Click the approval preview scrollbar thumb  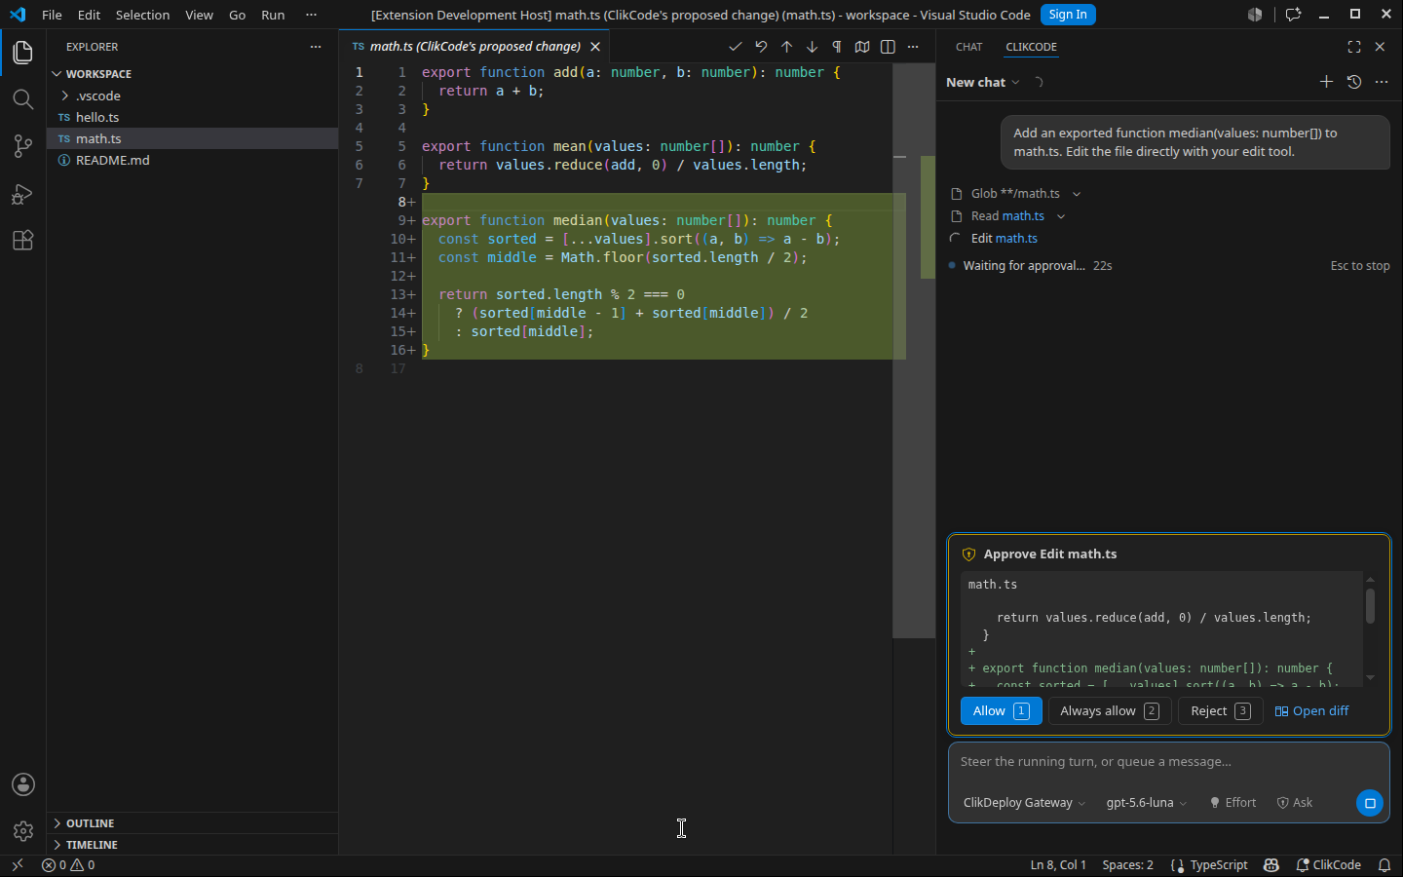[x=1370, y=605]
